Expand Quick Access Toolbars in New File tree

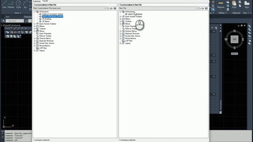tap(121, 17)
